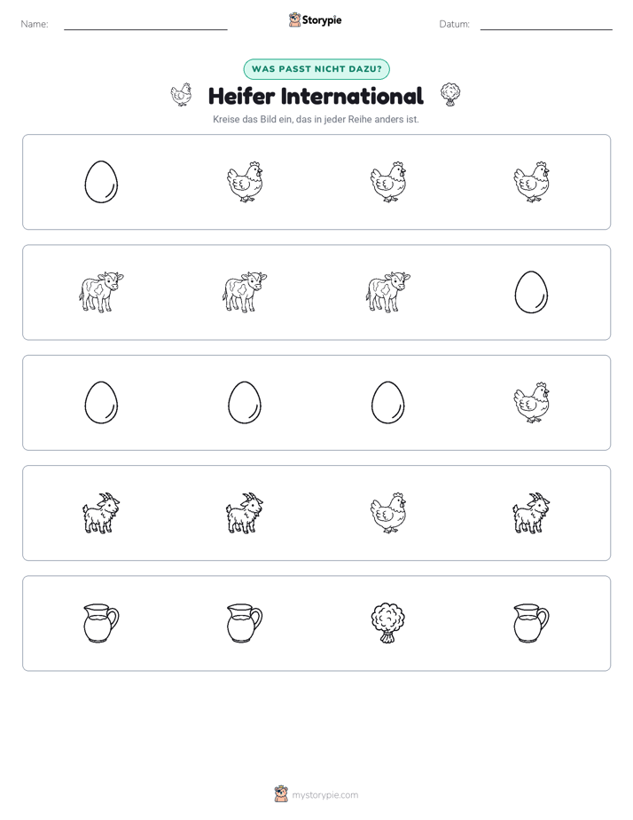Click the chicken icon beside the title

181,95
